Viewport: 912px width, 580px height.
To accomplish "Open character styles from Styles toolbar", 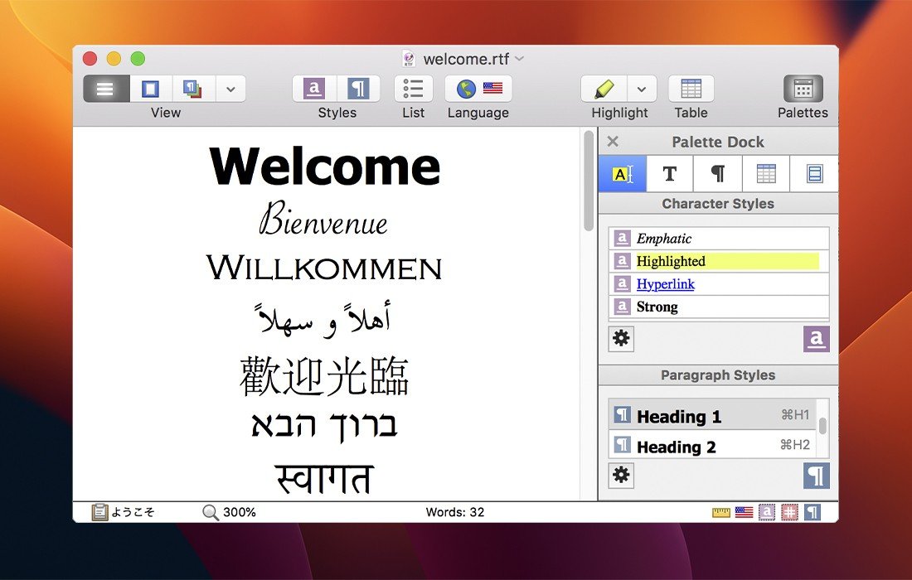I will 314,89.
